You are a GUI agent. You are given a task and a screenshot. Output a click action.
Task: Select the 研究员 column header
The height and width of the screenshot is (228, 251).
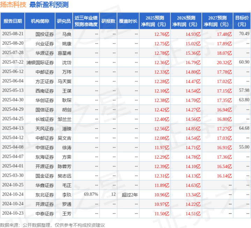(64, 21)
